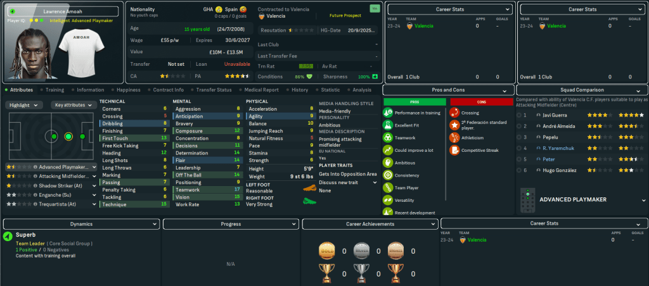Select the radio button next to Pepelu
The image size is (649, 286).
tap(520, 137)
